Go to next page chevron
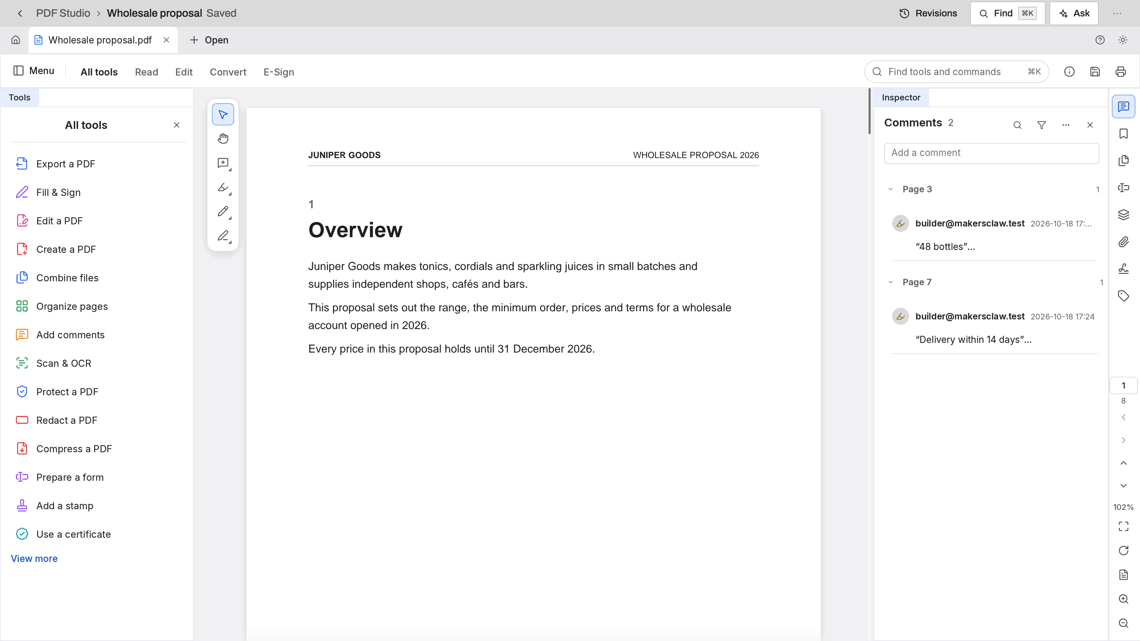Image resolution: width=1140 pixels, height=641 pixels. 1123,440
